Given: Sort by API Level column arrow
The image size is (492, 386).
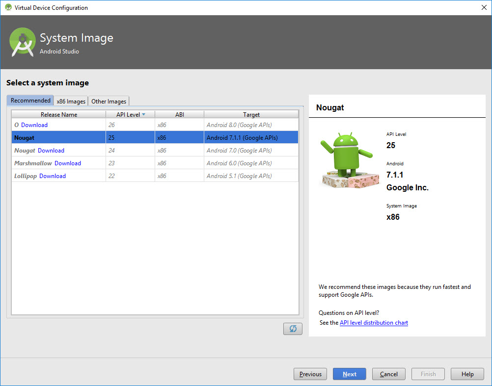Looking at the screenshot, I should pos(143,115).
